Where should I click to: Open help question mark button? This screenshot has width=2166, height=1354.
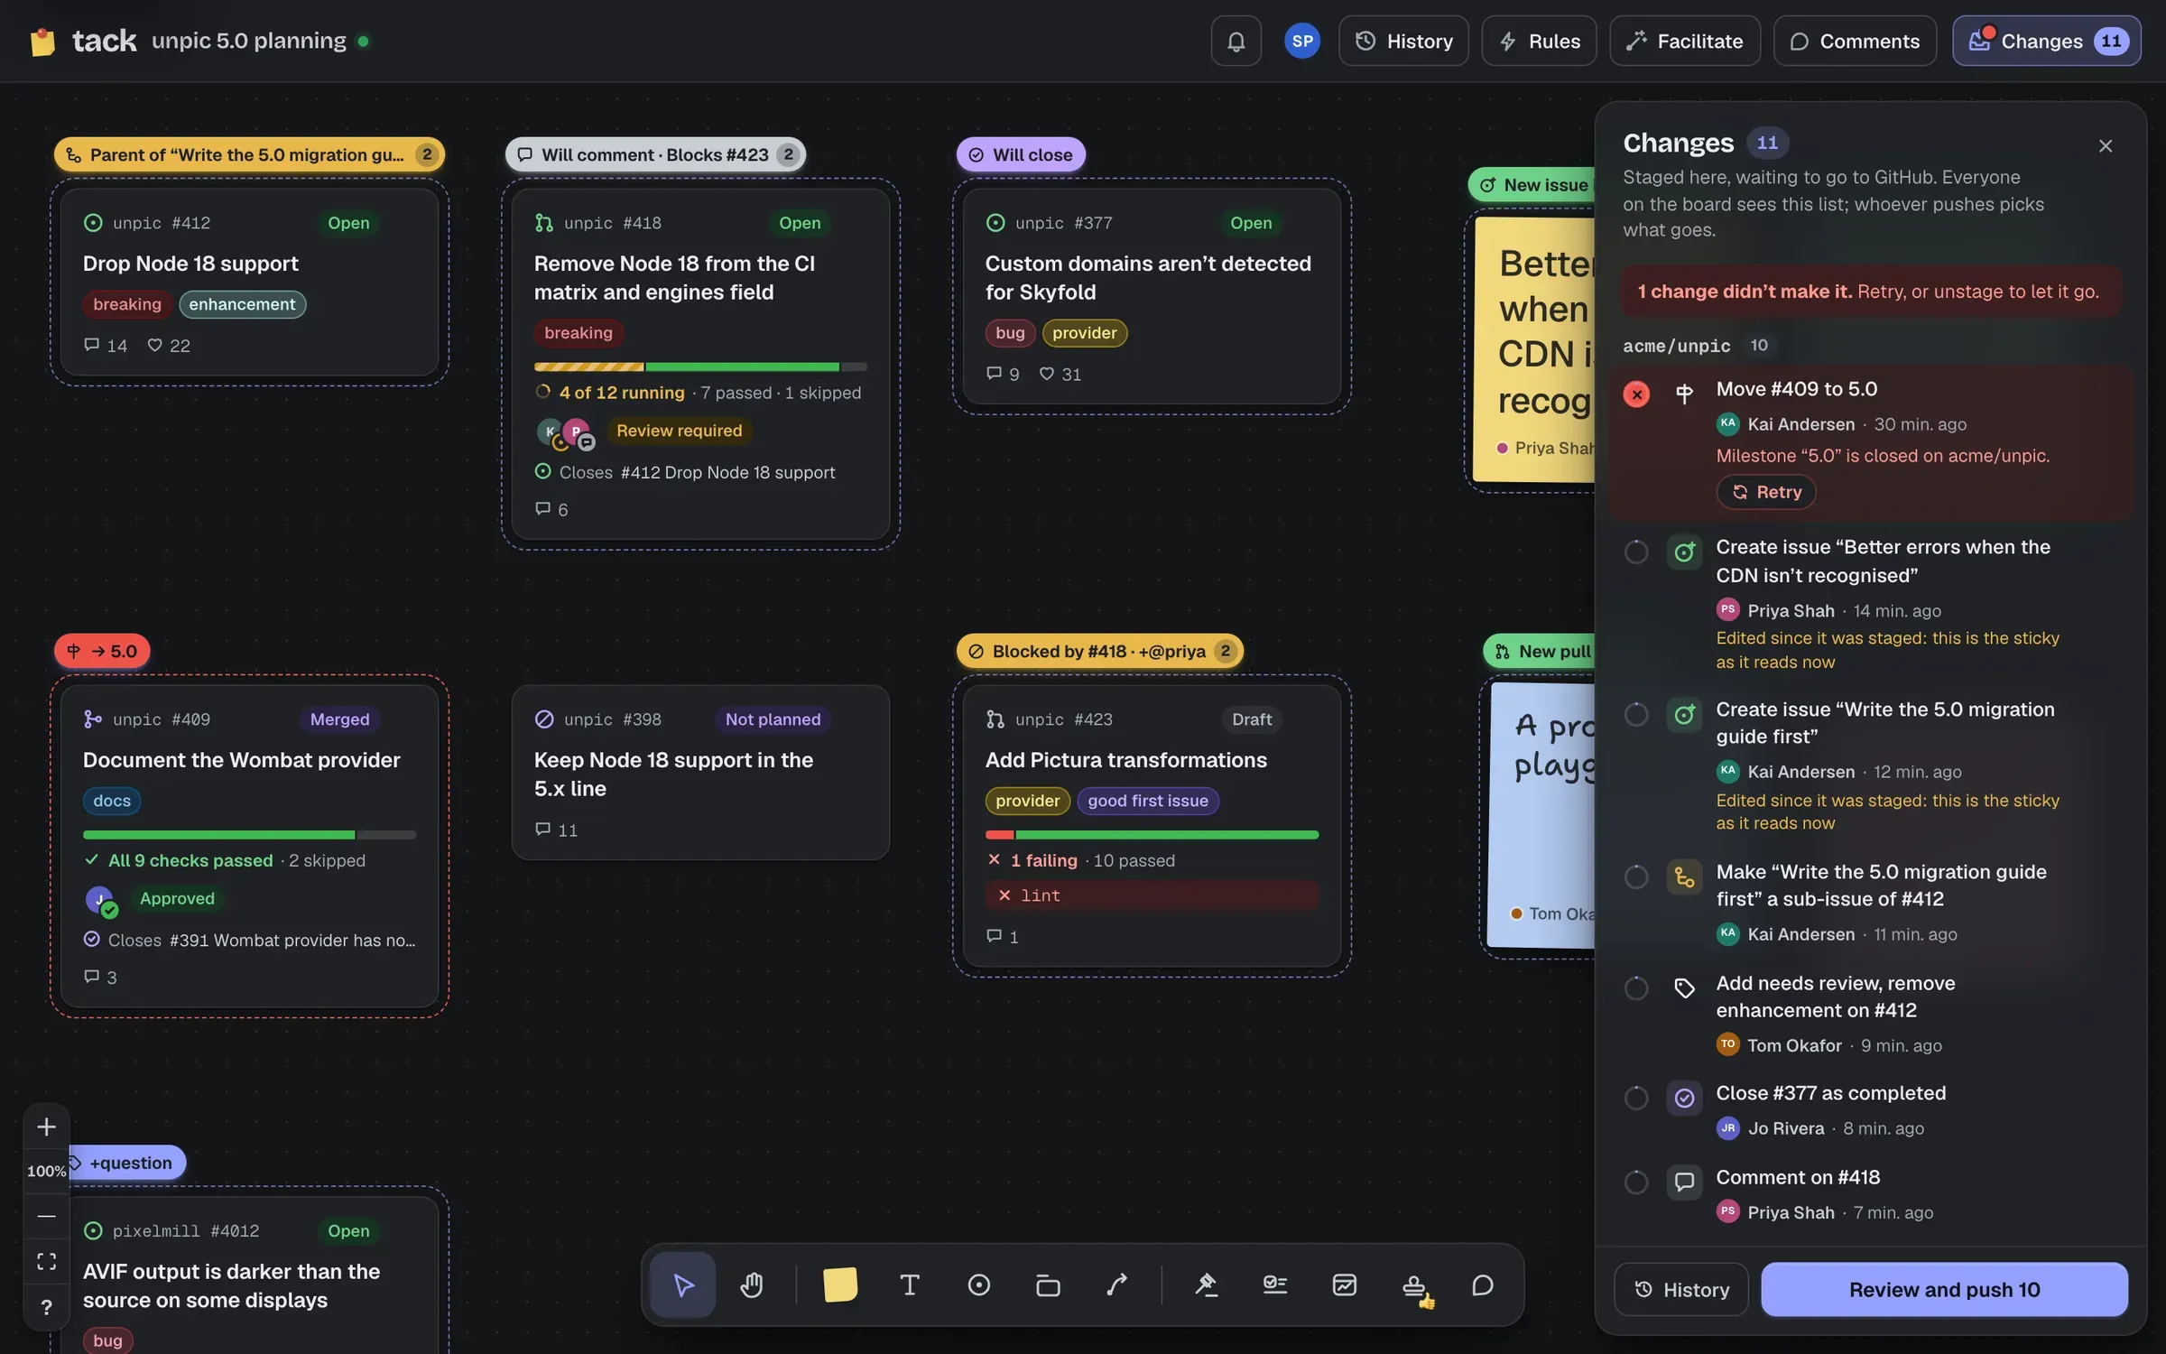pyautogui.click(x=46, y=1306)
